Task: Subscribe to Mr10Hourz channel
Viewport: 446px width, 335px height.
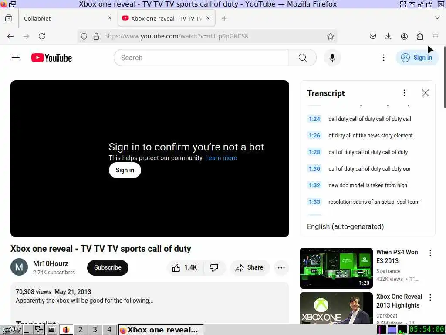Action: (x=108, y=267)
